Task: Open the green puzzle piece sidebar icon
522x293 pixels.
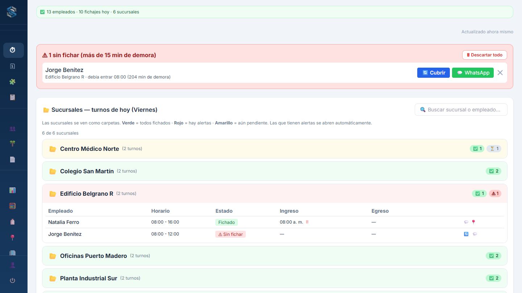Action: [x=12, y=82]
